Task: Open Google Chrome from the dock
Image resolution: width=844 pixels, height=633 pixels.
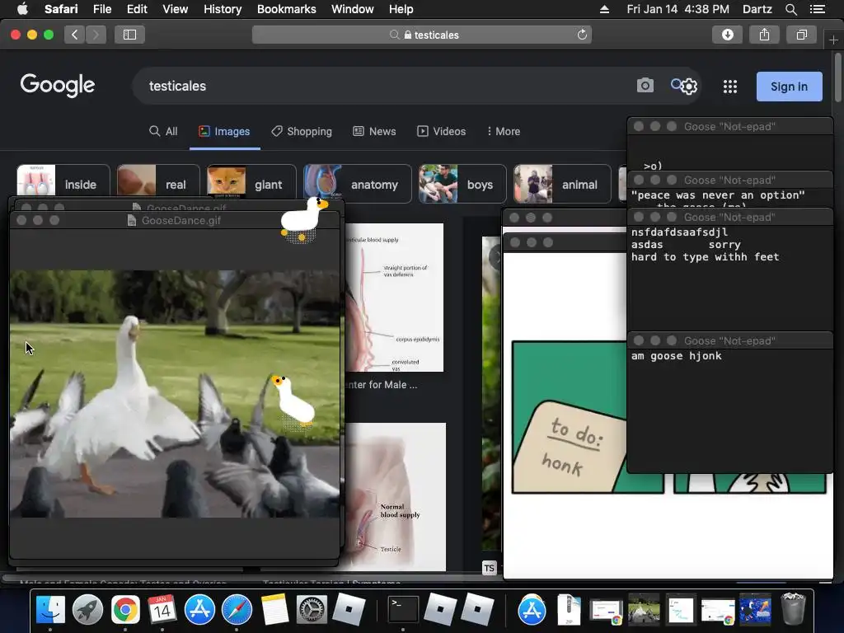Action: pyautogui.click(x=125, y=610)
